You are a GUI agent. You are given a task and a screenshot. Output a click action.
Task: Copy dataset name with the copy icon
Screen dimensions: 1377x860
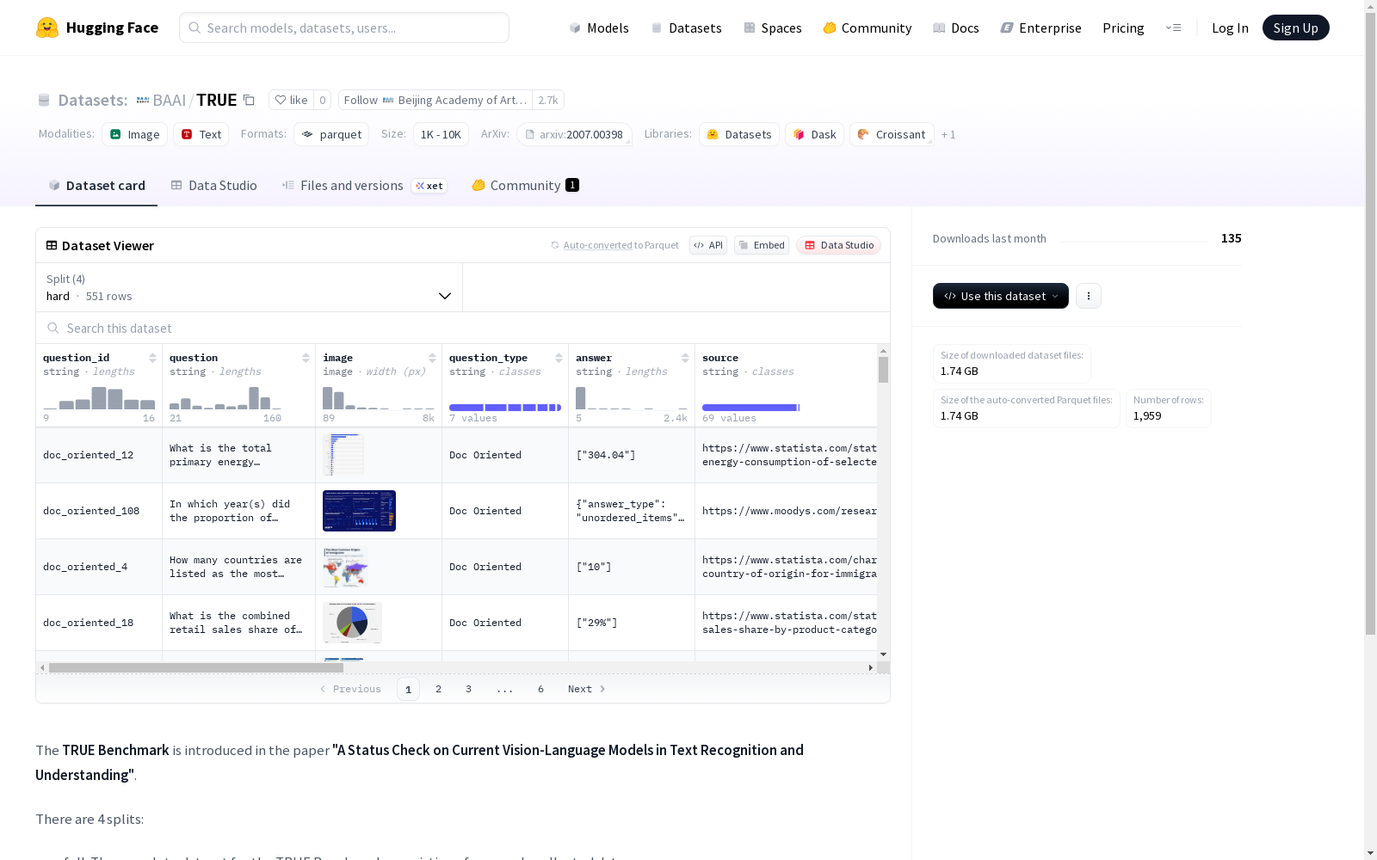[x=249, y=100]
